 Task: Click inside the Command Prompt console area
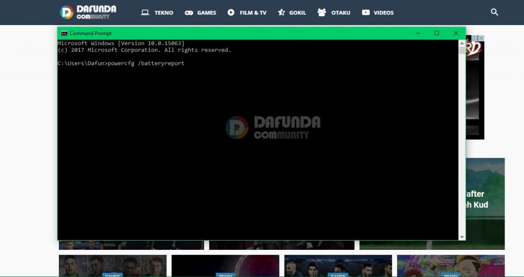click(x=256, y=154)
